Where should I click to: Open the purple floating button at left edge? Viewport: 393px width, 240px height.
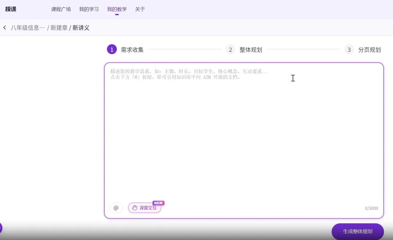pos(1,228)
